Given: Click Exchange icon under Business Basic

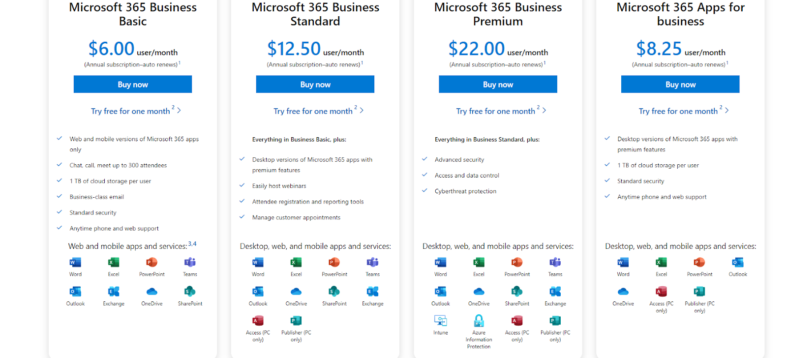Looking at the screenshot, I should click(x=114, y=292).
